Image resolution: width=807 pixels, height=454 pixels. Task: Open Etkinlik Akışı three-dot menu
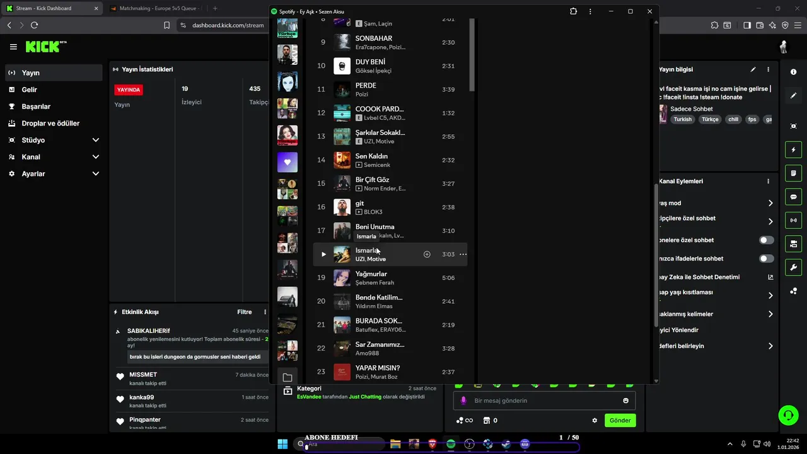coord(265,312)
